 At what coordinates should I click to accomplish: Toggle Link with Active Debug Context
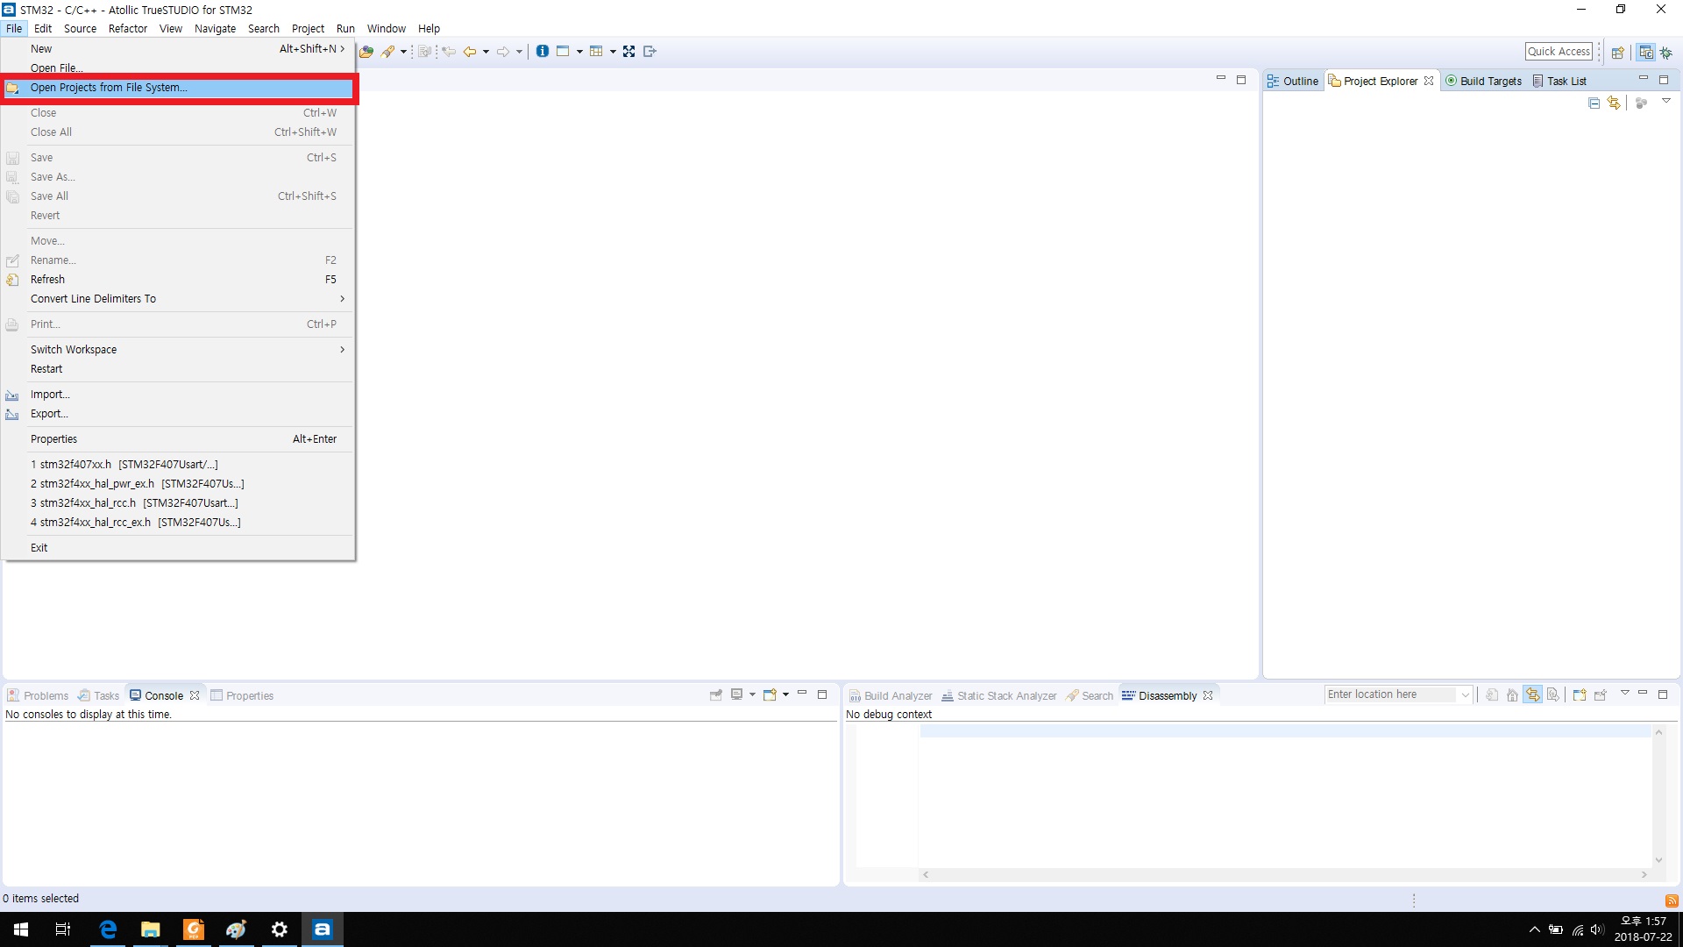1532,695
